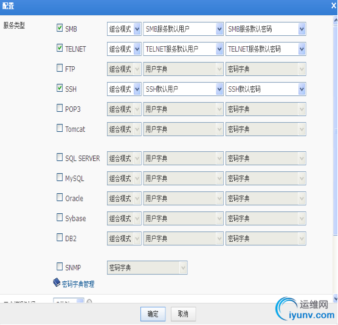The image size is (338, 325).
Task: Click the scrollbar down arrow
Action: point(336,299)
